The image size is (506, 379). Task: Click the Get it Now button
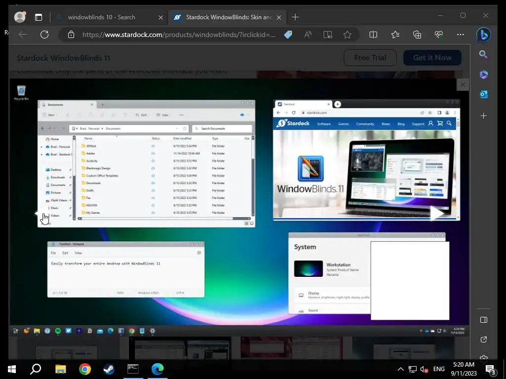[432, 58]
